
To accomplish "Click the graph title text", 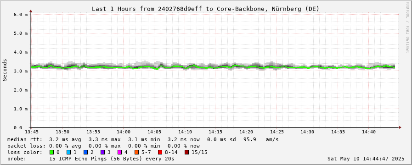I will click(x=205, y=9).
